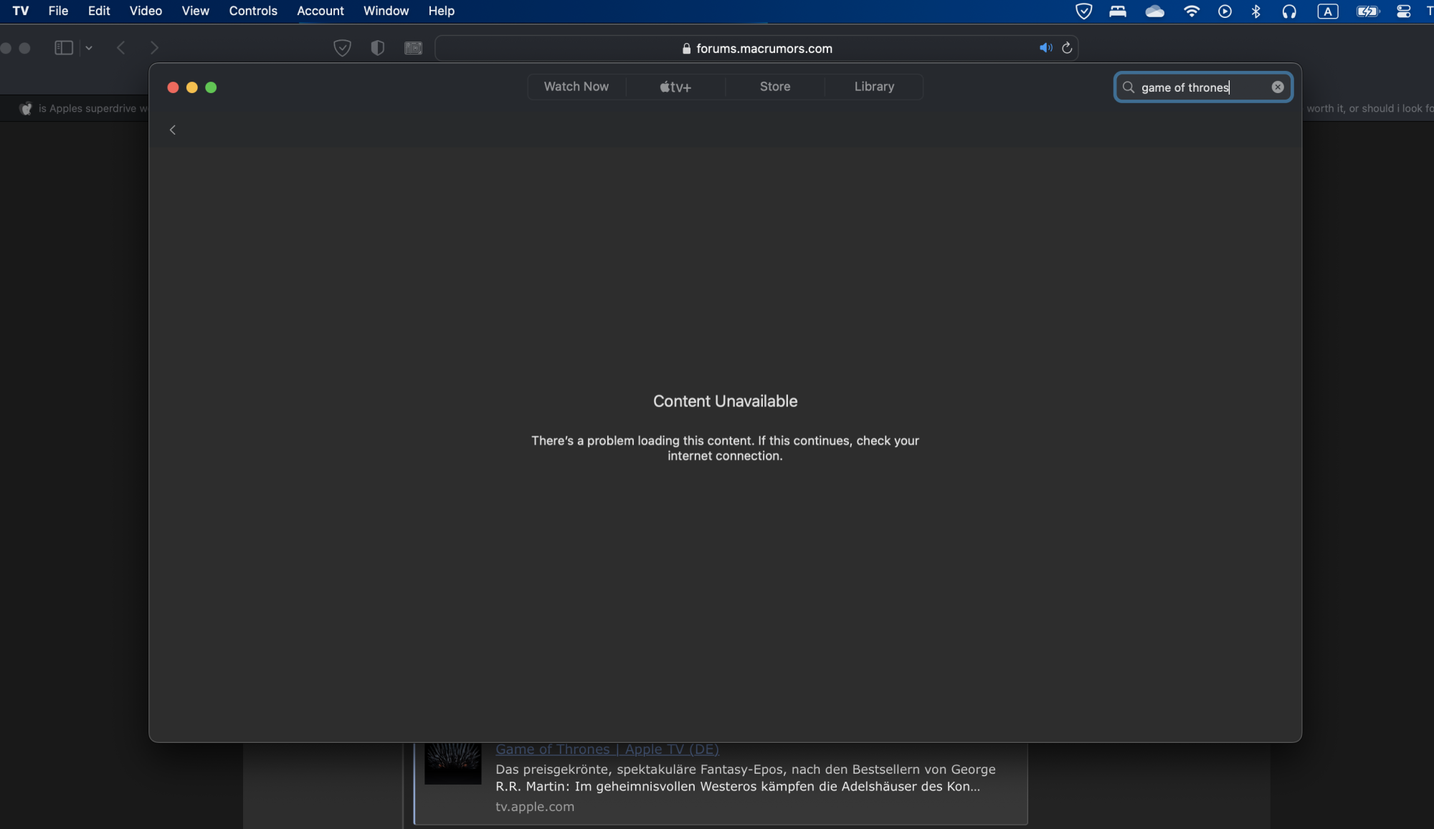The width and height of the screenshot is (1434, 829).
Task: Mute the Safari tab audio
Action: click(1045, 48)
